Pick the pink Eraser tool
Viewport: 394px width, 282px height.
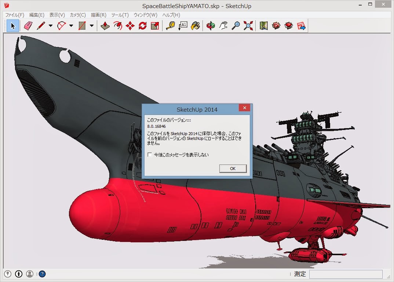[28, 26]
